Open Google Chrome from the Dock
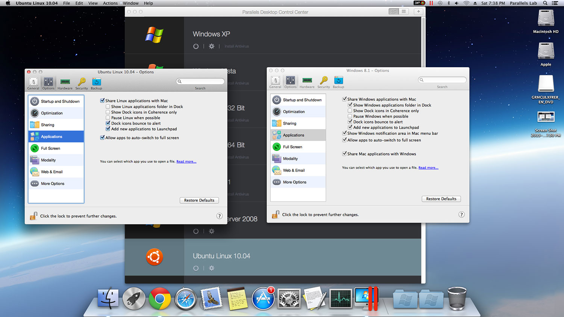 point(159,299)
